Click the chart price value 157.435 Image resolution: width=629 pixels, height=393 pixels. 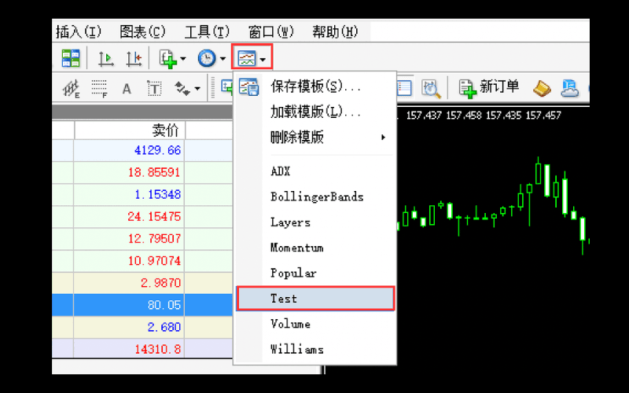[503, 116]
